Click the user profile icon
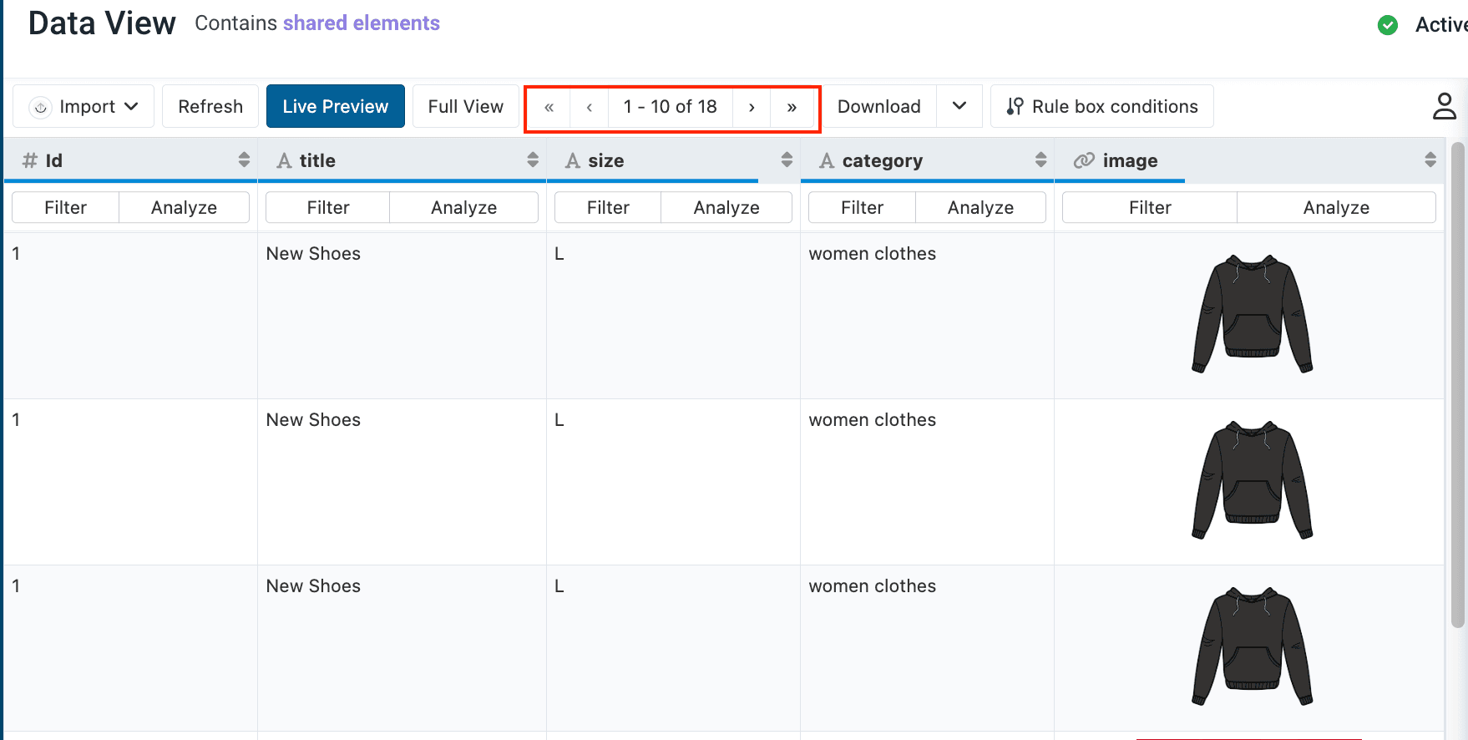Viewport: 1468px width, 740px height. point(1444,106)
